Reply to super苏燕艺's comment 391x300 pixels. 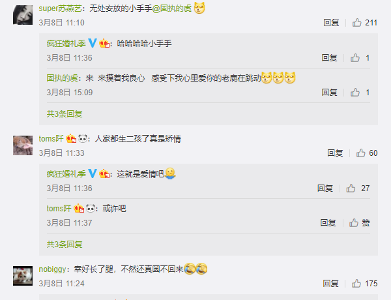click(x=331, y=23)
